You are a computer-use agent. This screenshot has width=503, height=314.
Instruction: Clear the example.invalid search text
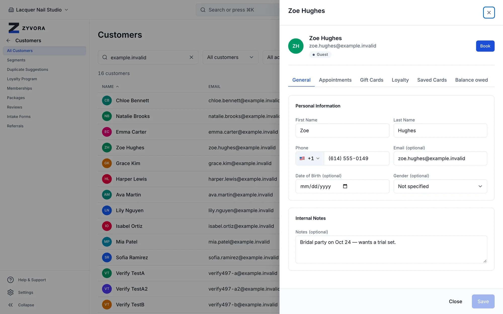tap(191, 57)
